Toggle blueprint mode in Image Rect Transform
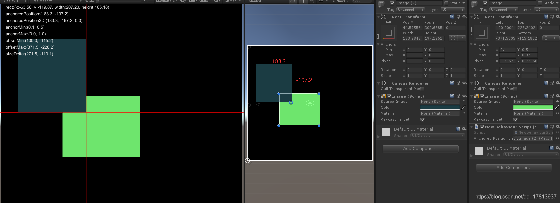 547,38
